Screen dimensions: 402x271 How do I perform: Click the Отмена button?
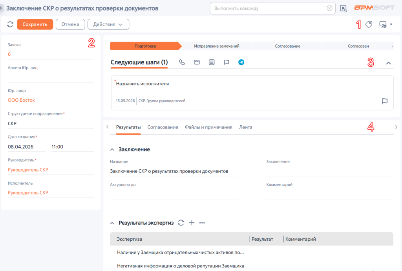[70, 24]
